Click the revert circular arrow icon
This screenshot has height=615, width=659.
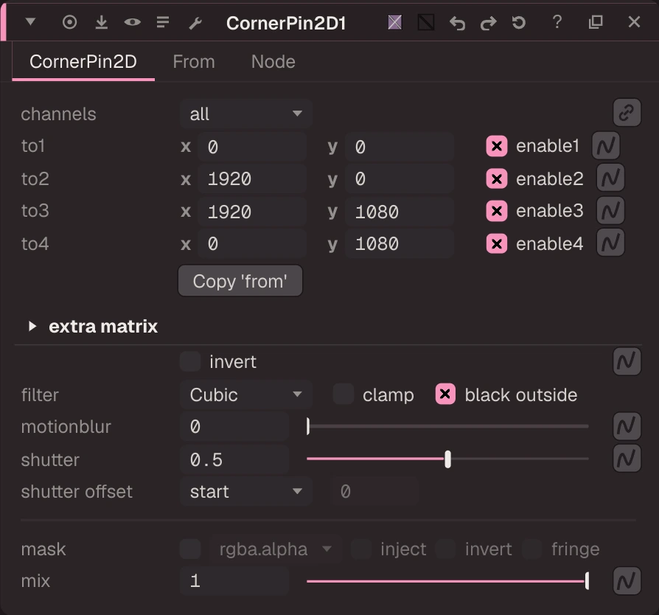pos(519,22)
